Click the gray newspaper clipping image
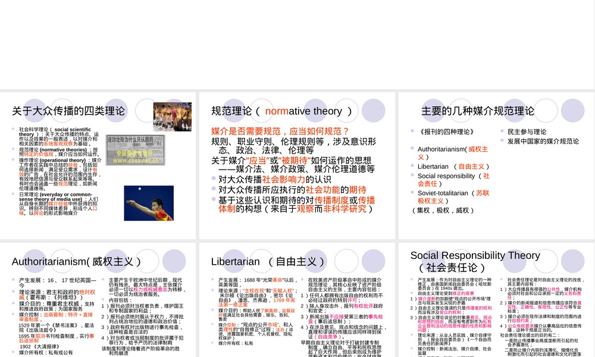 [x=136, y=150]
